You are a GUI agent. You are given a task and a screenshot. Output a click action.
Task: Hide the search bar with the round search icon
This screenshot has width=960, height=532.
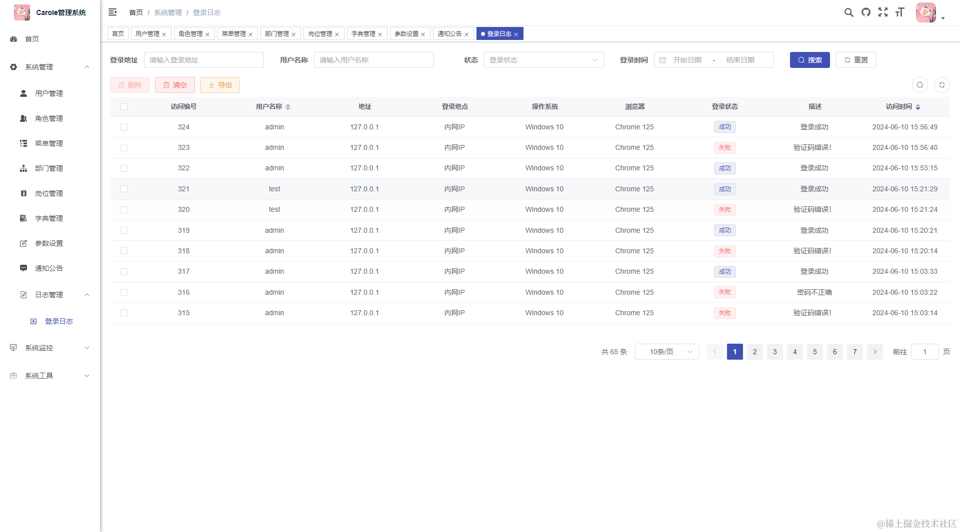click(919, 85)
